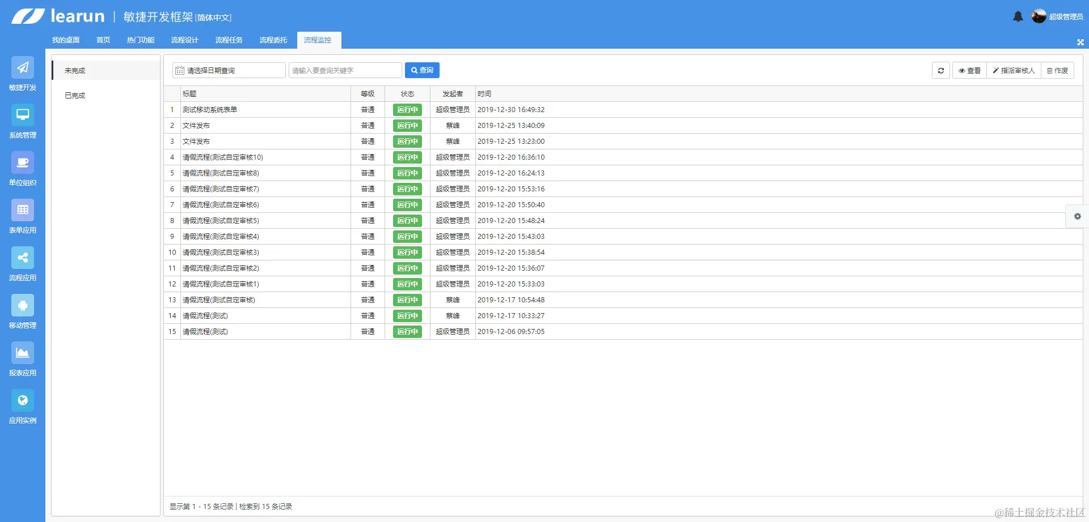The height and width of the screenshot is (522, 1089).
Task: Click the refresh icon button
Action: coord(941,70)
